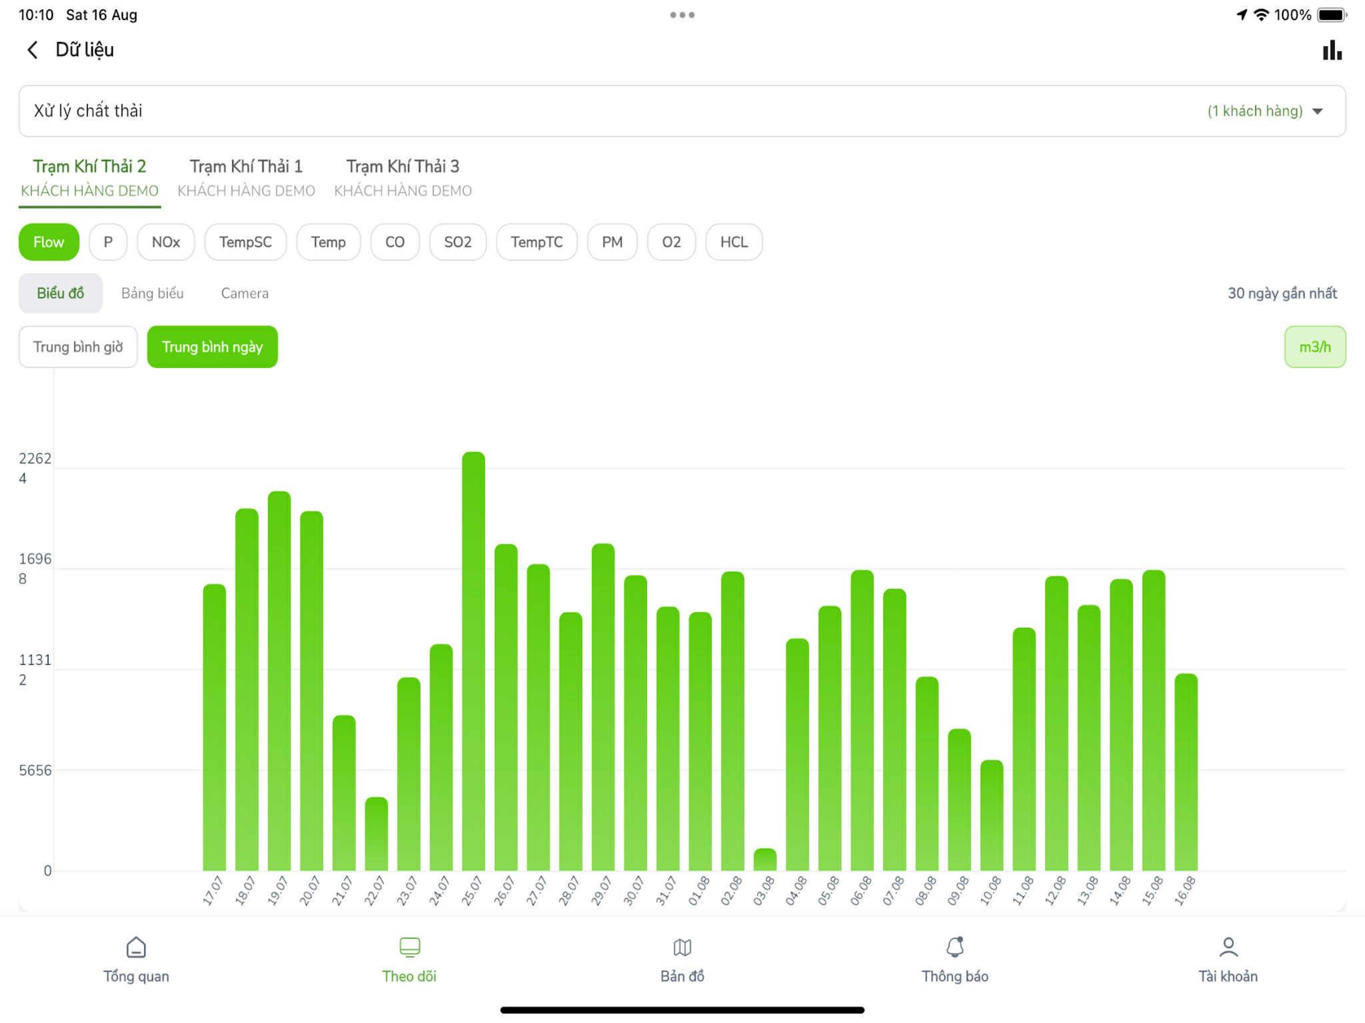Image resolution: width=1365 pixels, height=1023 pixels.
Task: Select the SO2 parameter chip
Action: point(458,242)
